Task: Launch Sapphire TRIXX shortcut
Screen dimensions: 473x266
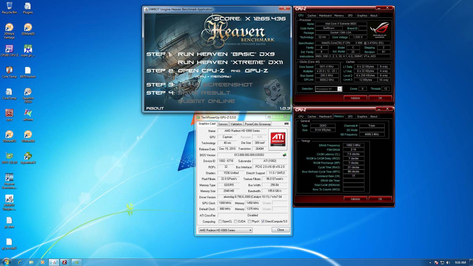Action: tap(28, 95)
